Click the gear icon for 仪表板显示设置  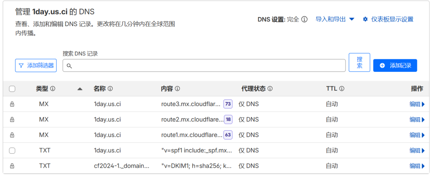[x=365, y=19]
